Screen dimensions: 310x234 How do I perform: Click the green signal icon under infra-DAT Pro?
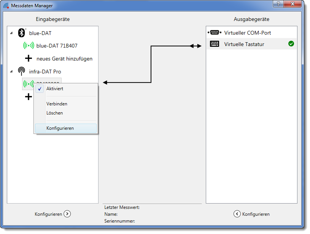click(x=28, y=84)
